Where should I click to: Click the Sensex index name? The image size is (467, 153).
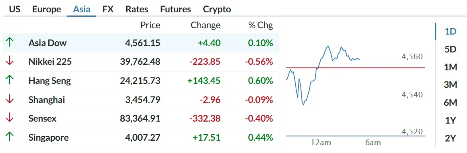(42, 118)
